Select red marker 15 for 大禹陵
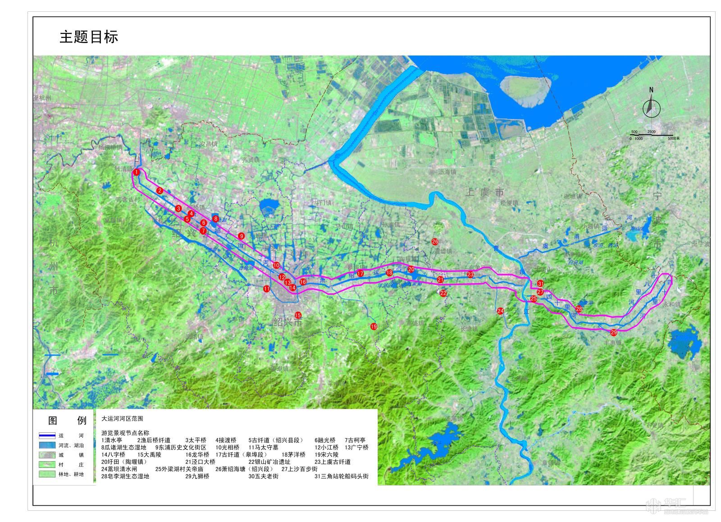 coord(298,315)
